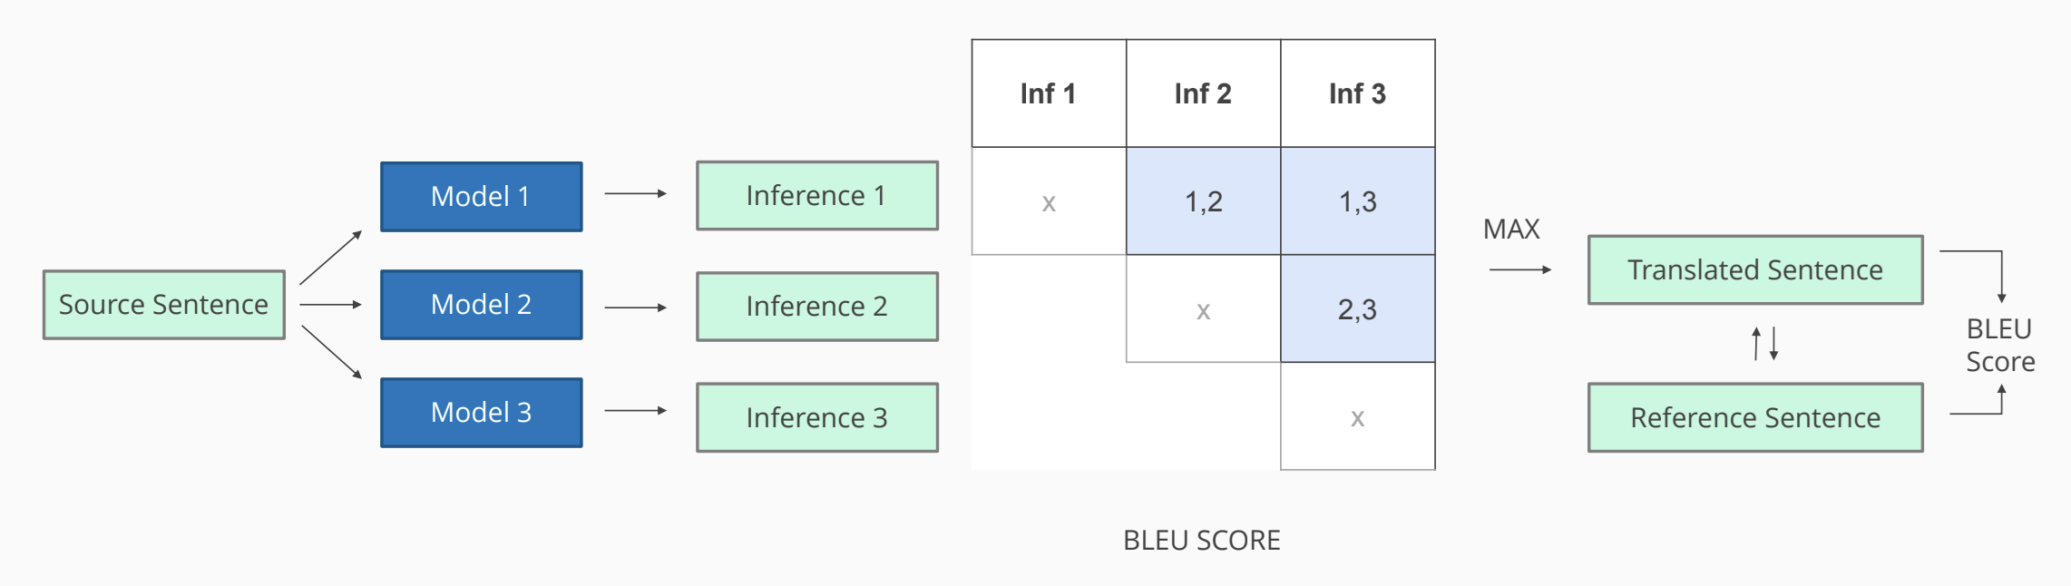Viewport: 2071px width, 586px height.
Task: Select the Inf 3 column header
Action: pos(1357,93)
